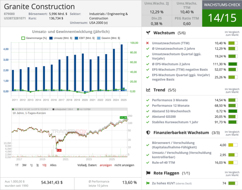
Task: Click the 2020 Umsatz bar in chart
Action: coord(83,72)
